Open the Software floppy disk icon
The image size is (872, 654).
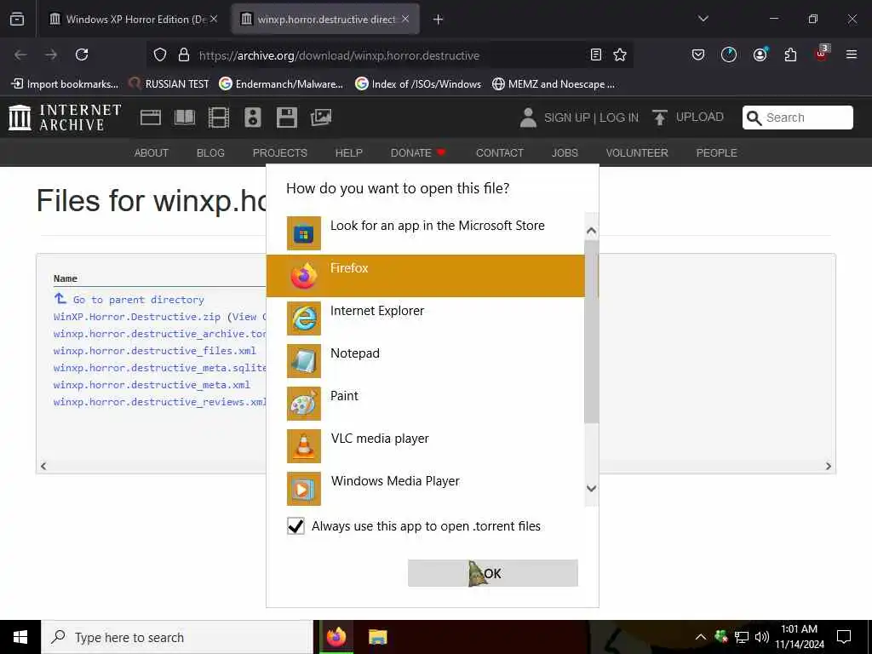click(287, 118)
